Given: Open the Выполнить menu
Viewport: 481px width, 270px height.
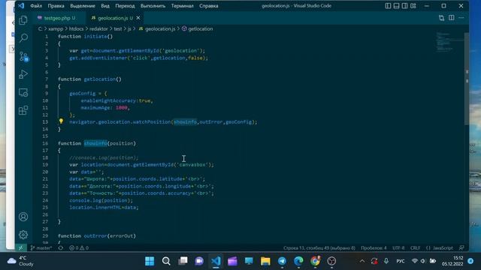Looking at the screenshot, I should point(153,6).
